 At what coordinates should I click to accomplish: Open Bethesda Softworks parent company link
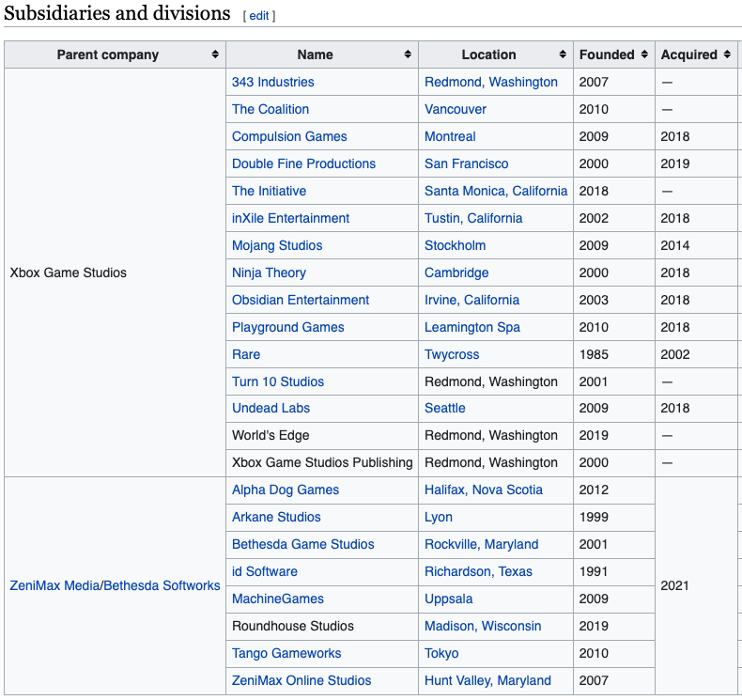tap(162, 585)
